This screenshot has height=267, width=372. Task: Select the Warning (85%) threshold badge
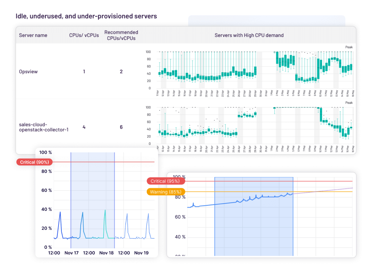point(166,192)
